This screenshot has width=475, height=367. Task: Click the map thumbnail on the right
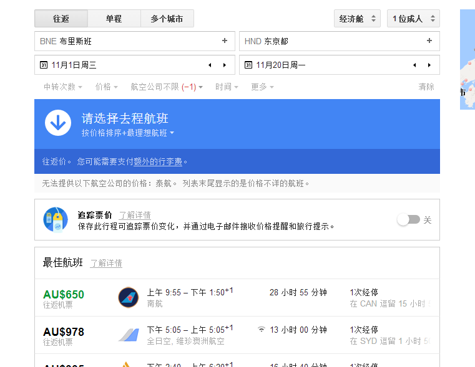click(468, 59)
